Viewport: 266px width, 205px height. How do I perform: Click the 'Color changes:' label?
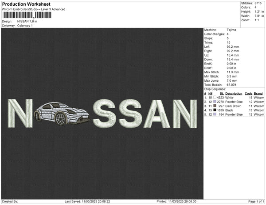click(214, 34)
